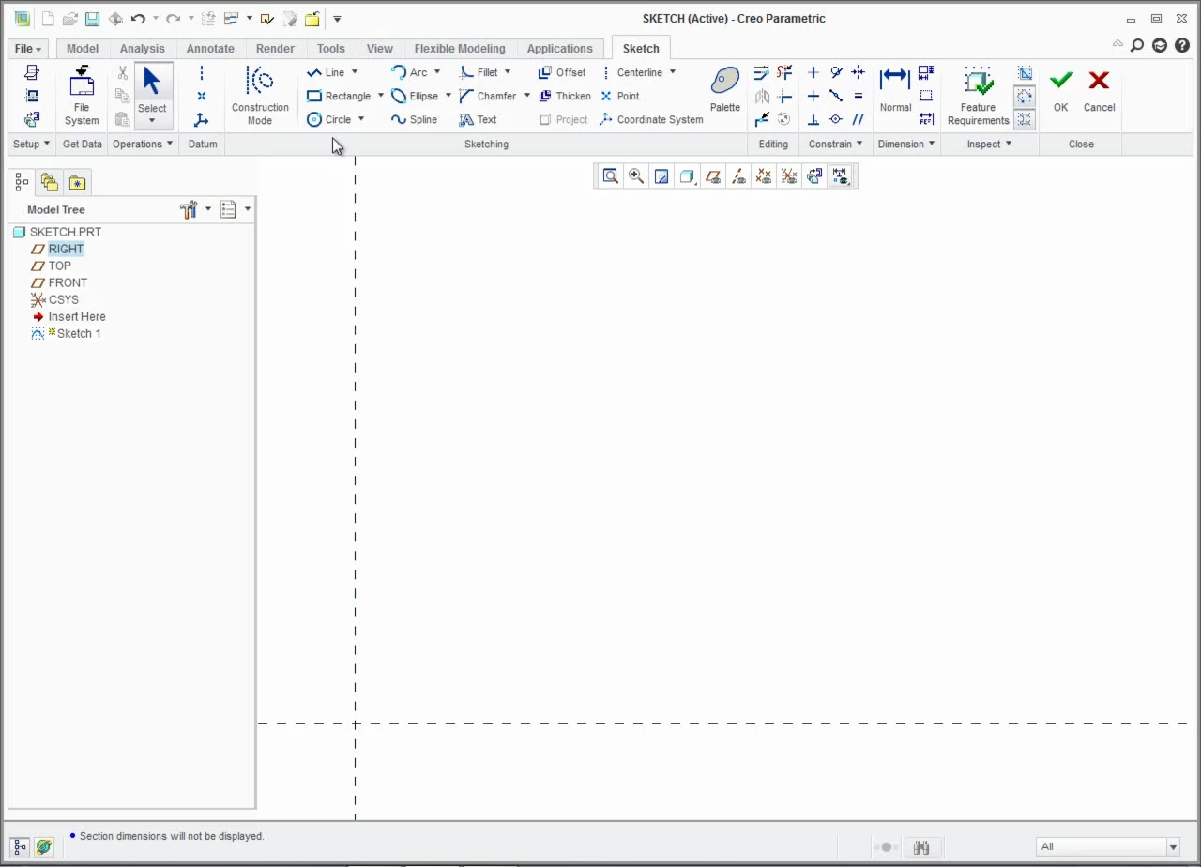Select the RIGHT datum plane in tree
Screen dimensions: 1201x867
pos(66,249)
